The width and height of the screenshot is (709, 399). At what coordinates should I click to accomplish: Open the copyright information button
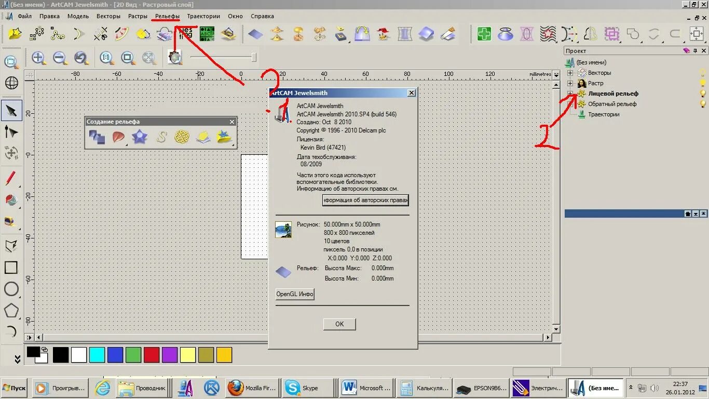[x=365, y=200]
